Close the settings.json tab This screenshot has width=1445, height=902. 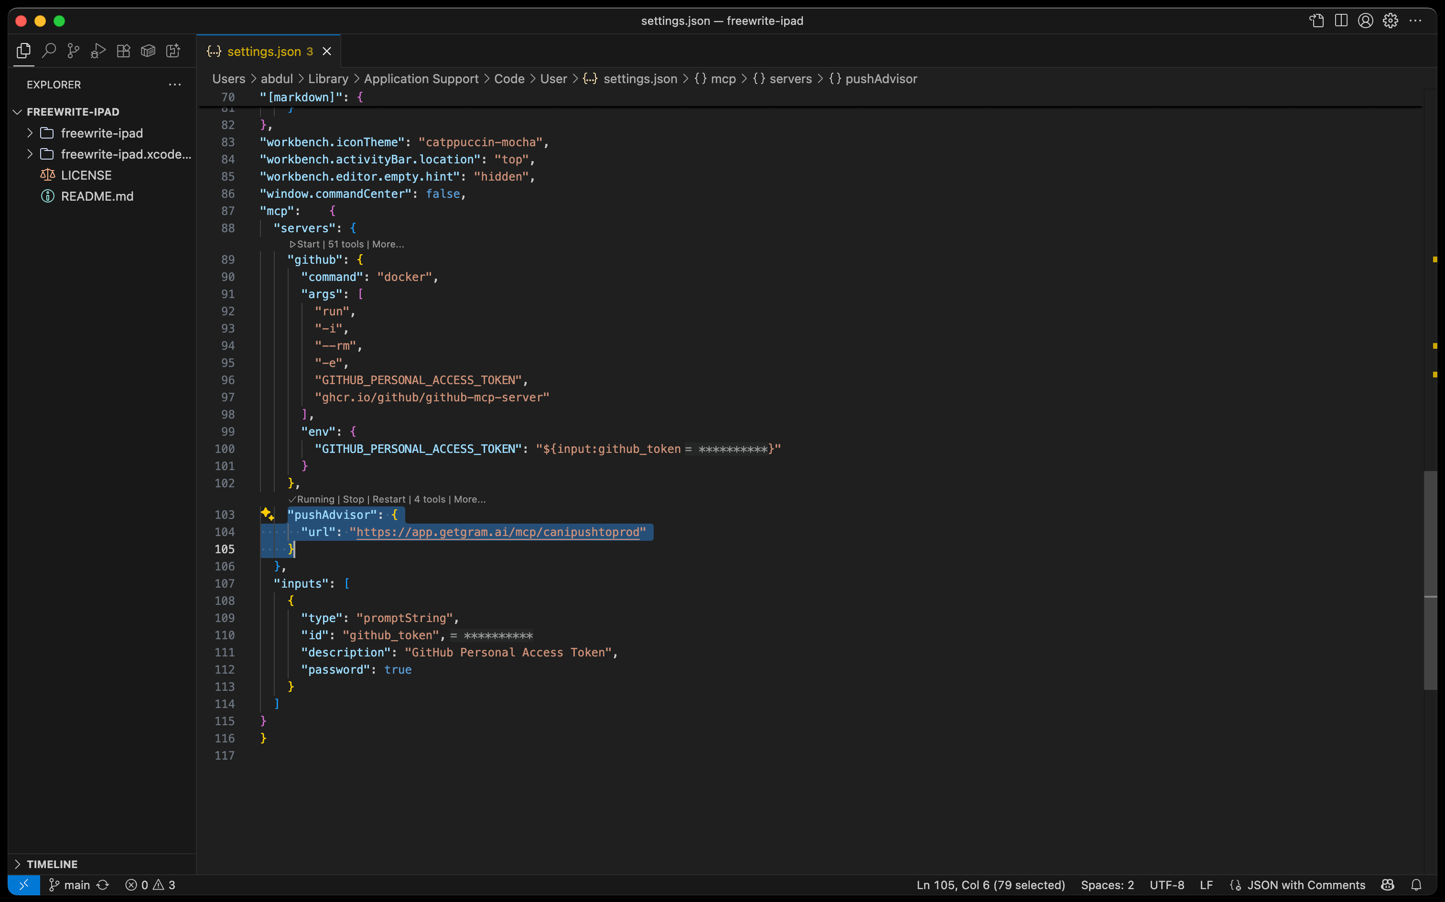(327, 51)
